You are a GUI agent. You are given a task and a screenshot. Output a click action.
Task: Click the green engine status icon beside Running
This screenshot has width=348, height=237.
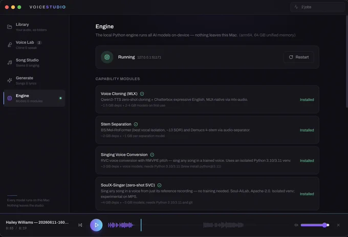point(107,57)
